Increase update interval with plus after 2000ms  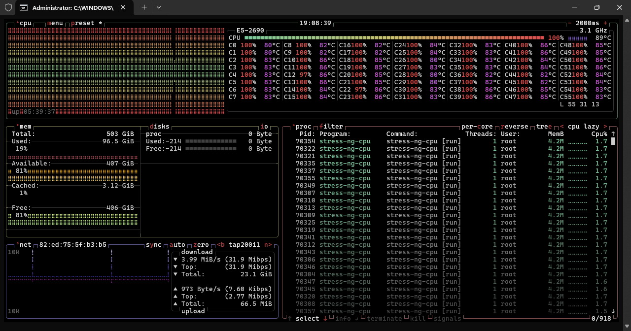click(605, 23)
